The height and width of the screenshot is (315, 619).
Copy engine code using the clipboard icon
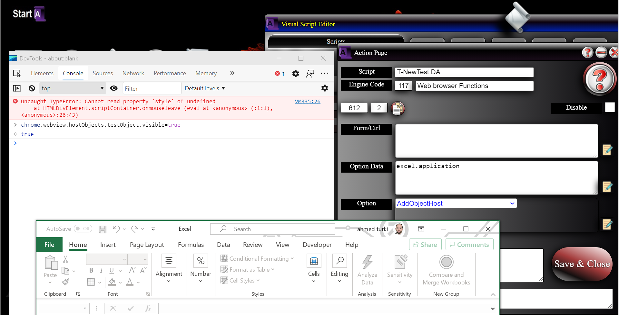coord(398,108)
